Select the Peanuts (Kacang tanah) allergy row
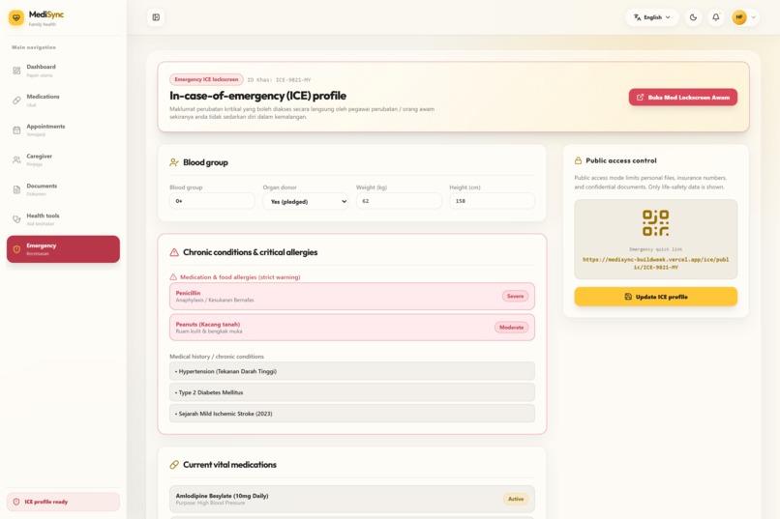The width and height of the screenshot is (780, 519). click(x=352, y=328)
